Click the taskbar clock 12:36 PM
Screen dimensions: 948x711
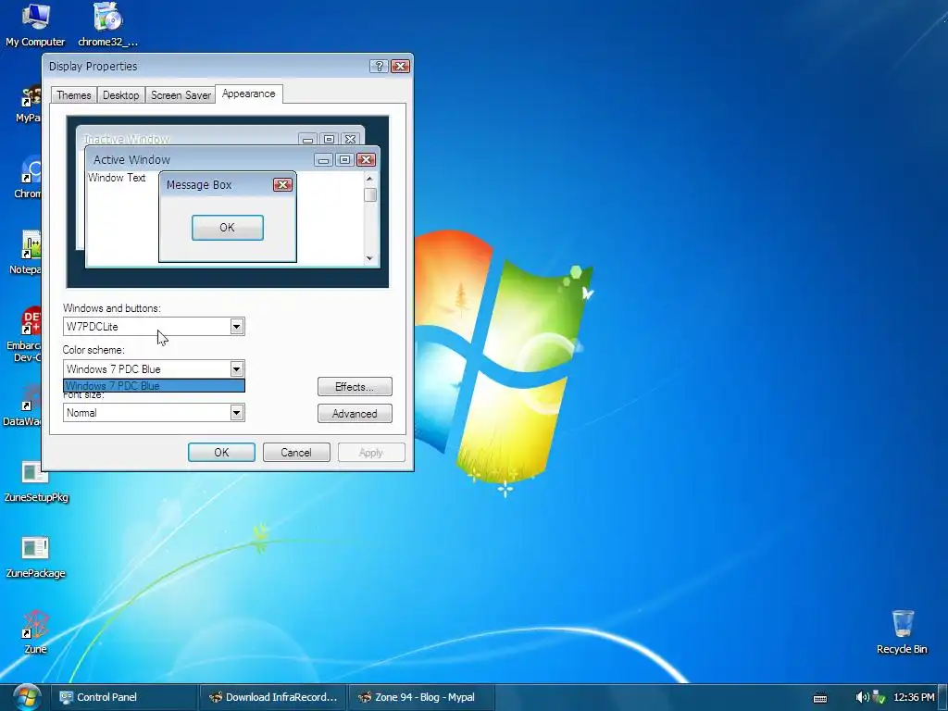[914, 697]
